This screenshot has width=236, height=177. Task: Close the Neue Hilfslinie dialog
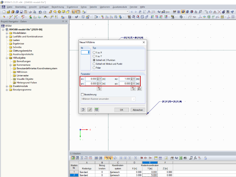(x=144, y=42)
